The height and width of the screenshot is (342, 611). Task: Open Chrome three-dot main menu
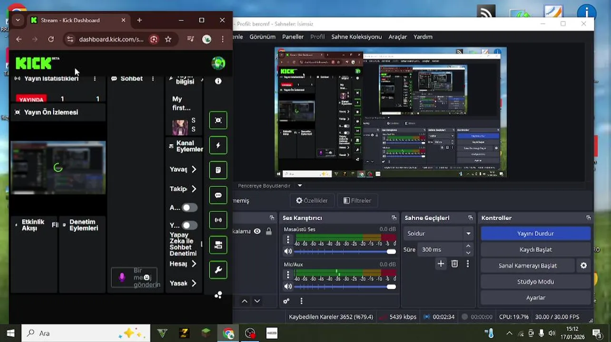(223, 39)
